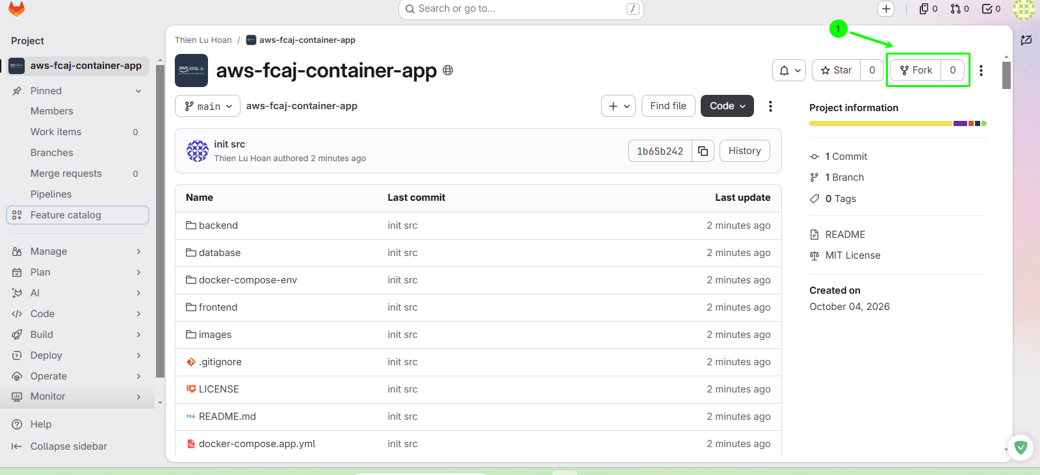Expand the Deploy sidebar section
The height and width of the screenshot is (475, 1040).
pyautogui.click(x=77, y=355)
